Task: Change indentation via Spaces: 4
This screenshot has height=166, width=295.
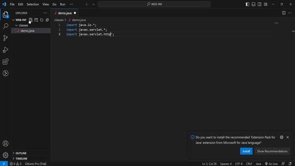Action: click(226, 164)
